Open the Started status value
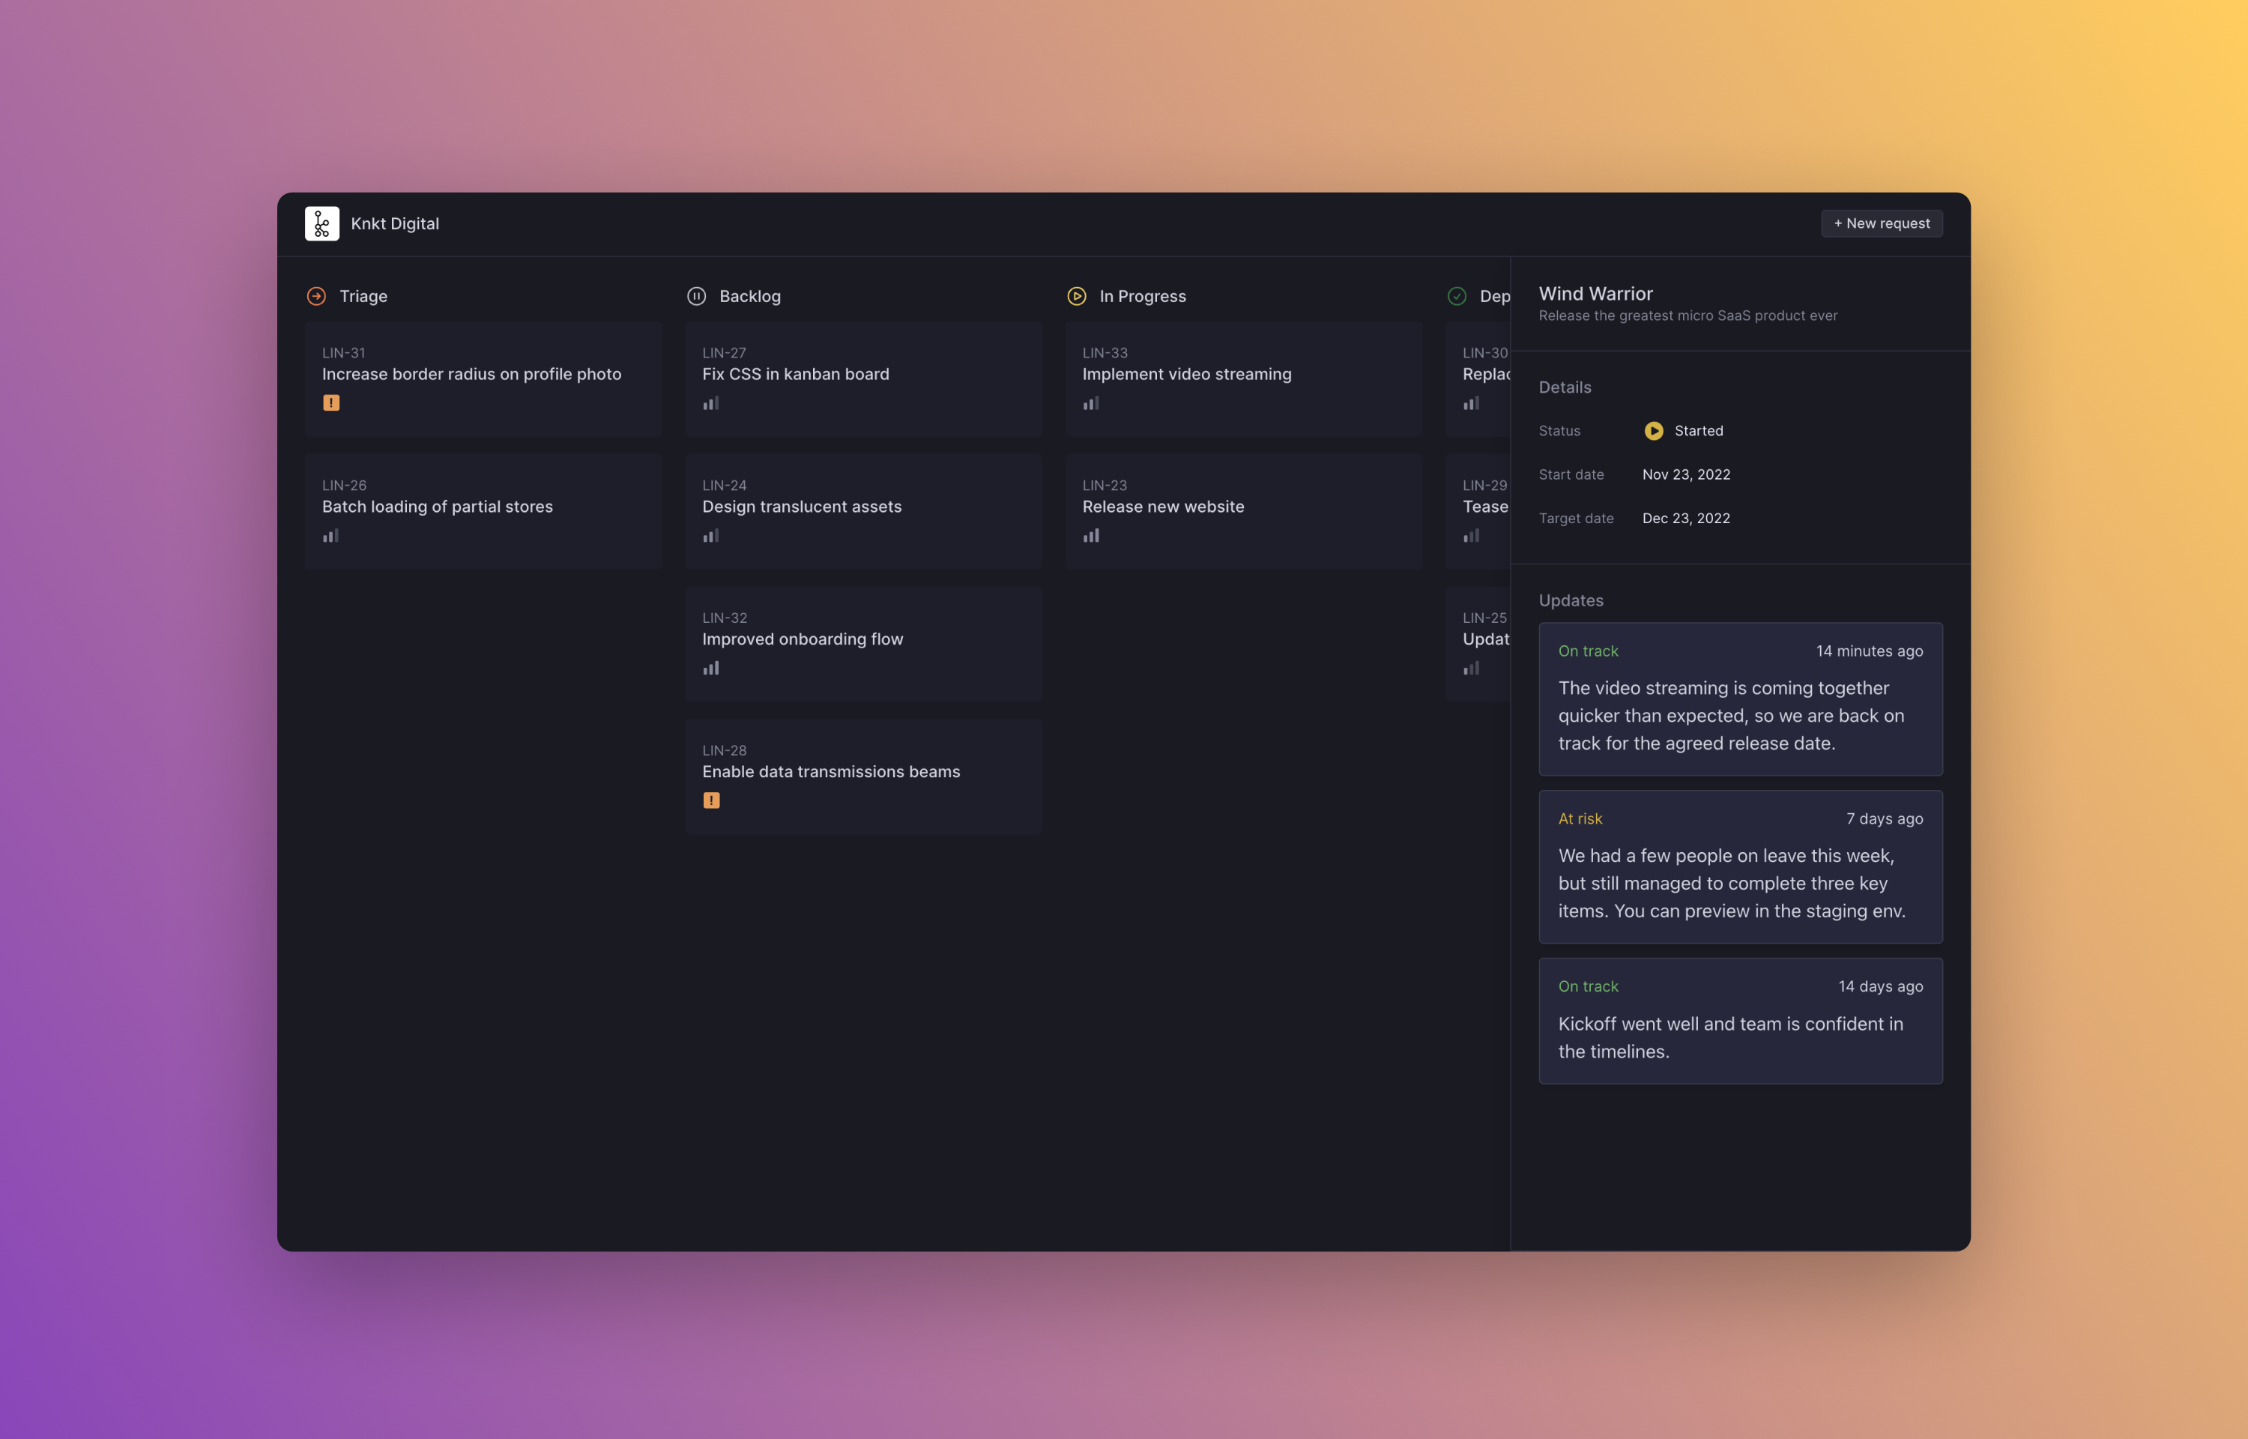Viewport: 2248px width, 1439px height. click(x=1698, y=431)
